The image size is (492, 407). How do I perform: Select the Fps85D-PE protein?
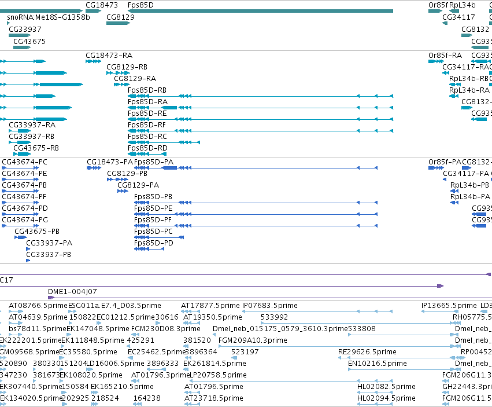point(256,214)
